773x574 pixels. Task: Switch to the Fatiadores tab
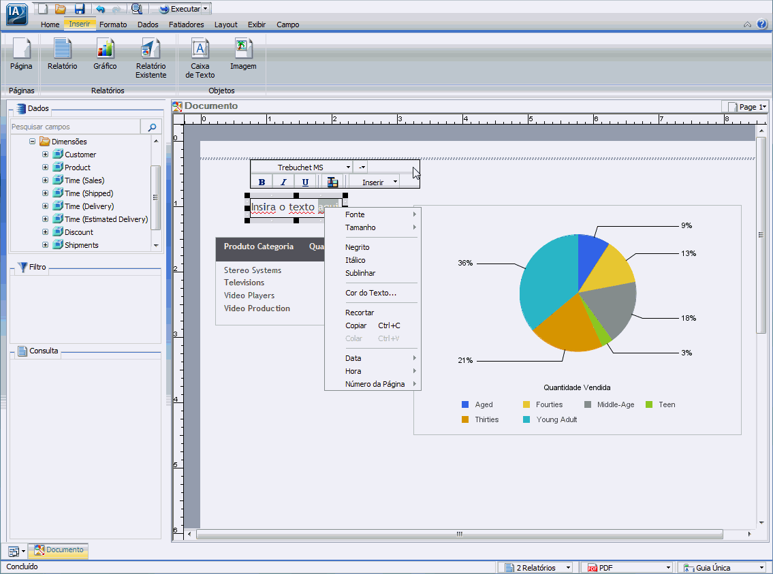[187, 24]
